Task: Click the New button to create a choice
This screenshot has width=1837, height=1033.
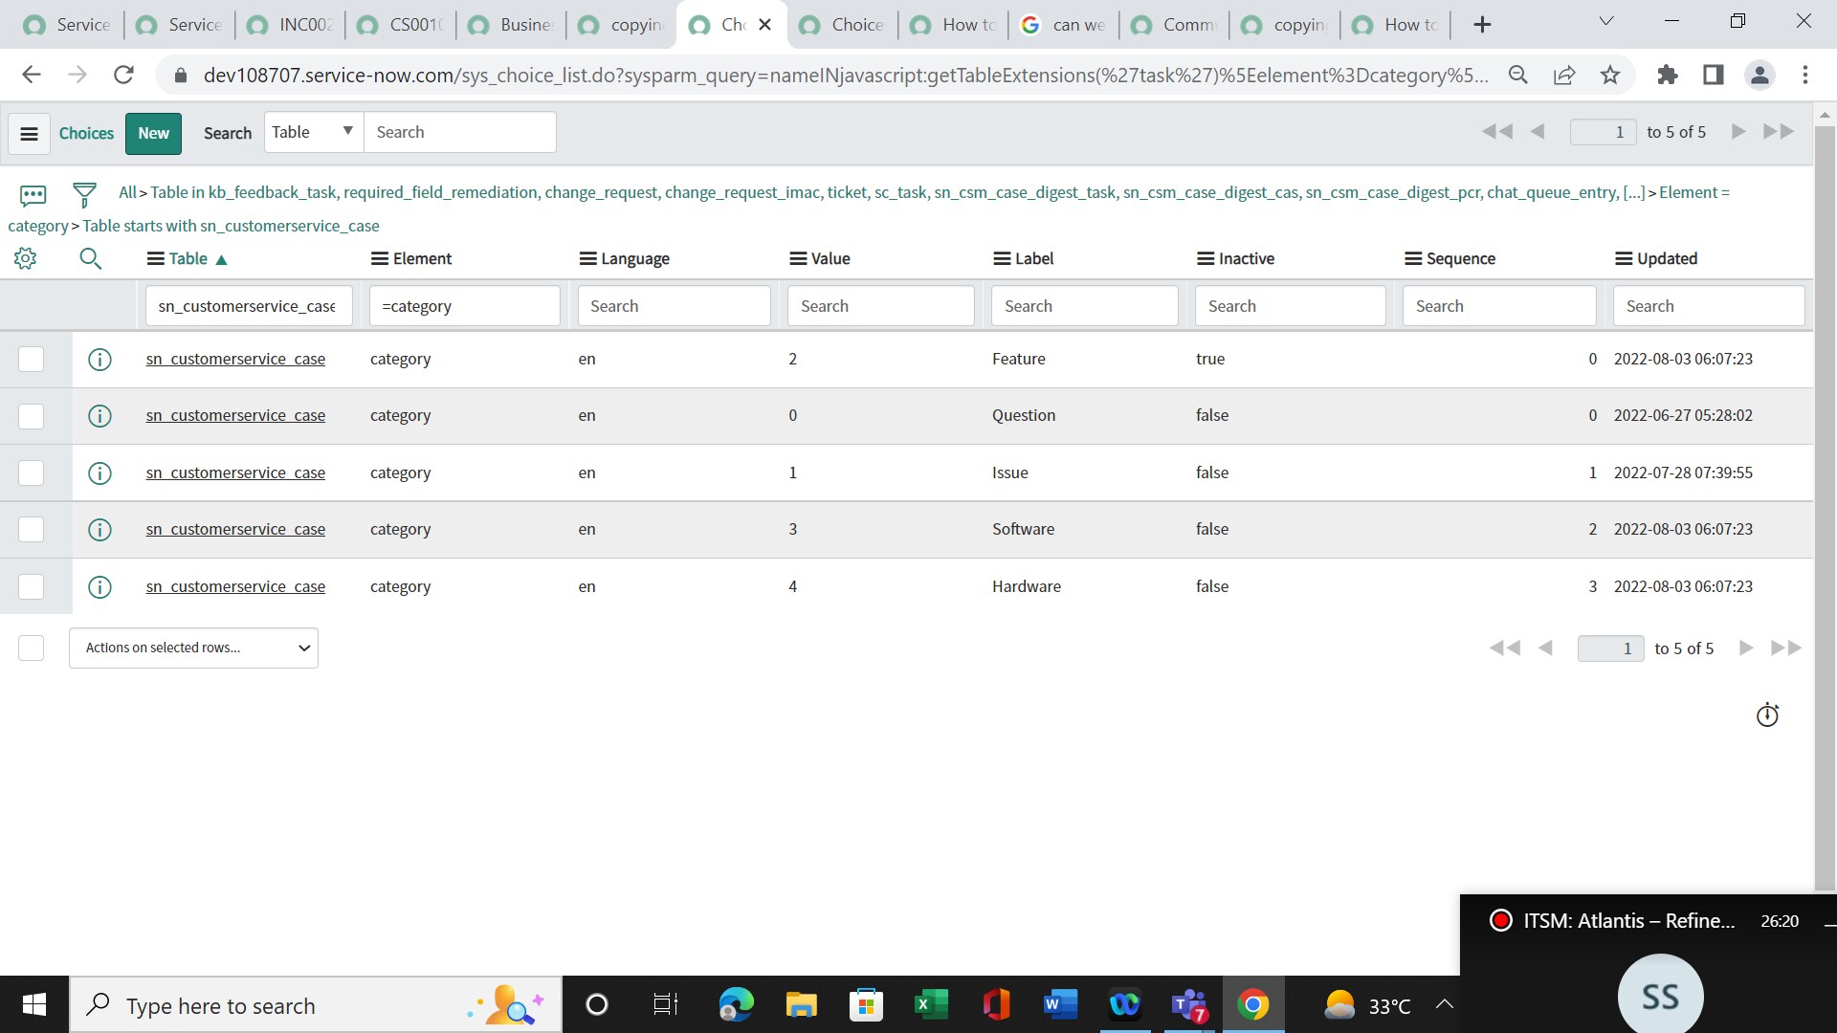Action: click(152, 133)
